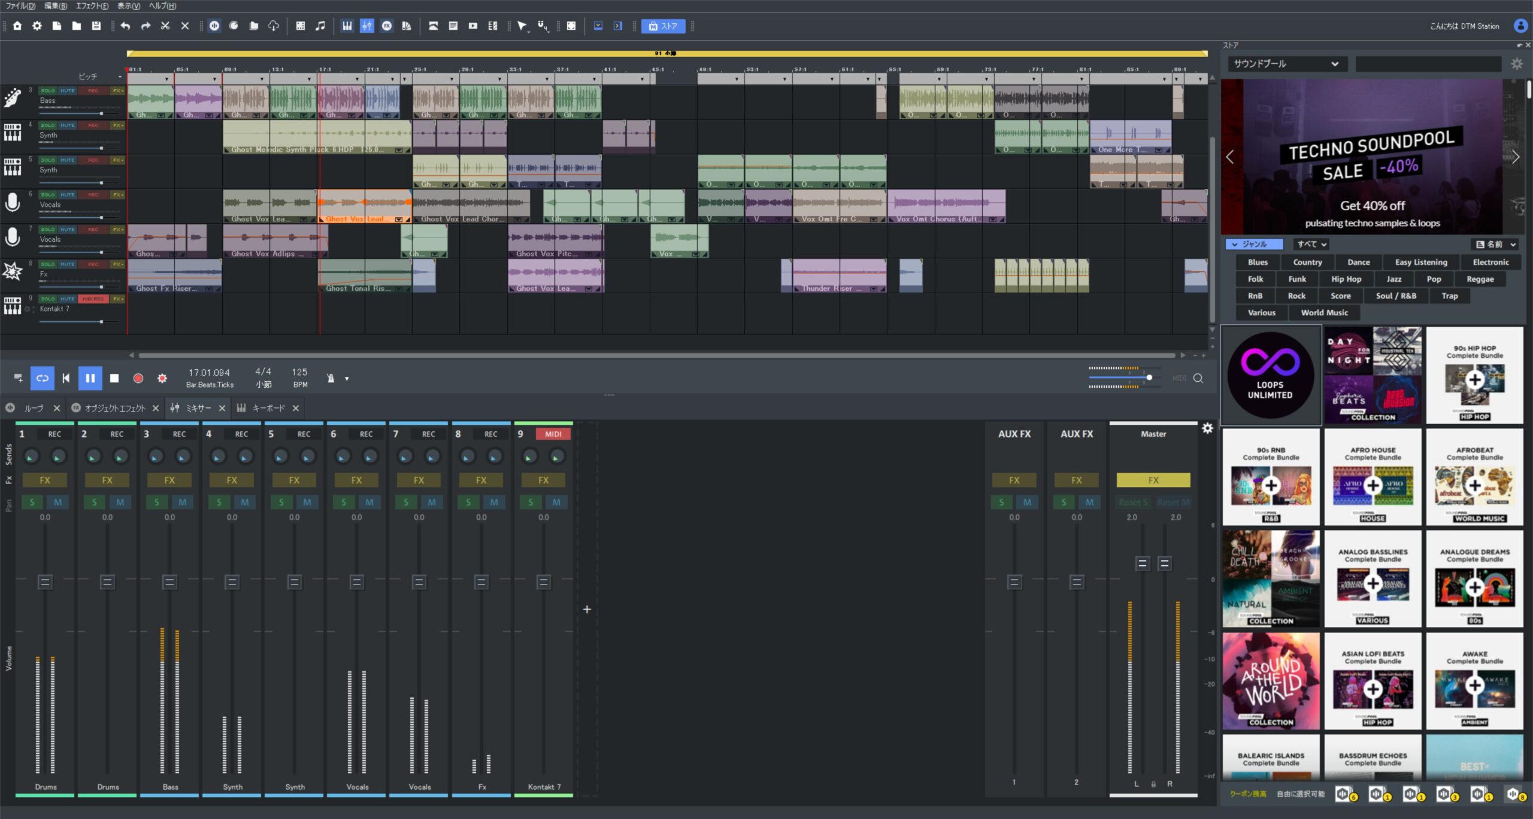Click the 90s HIP HOP Complete Bundle thumbnail
This screenshot has height=819, width=1533.
pos(1474,375)
